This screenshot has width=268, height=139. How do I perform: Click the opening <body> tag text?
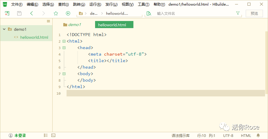coord(85,74)
